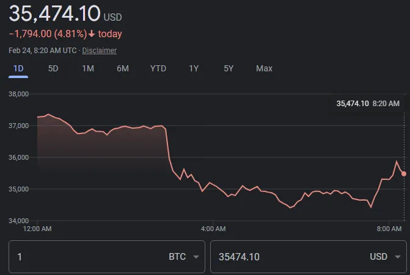410x275 pixels.
Task: Click the chart peak near 12:00 AM
Action: (48, 114)
